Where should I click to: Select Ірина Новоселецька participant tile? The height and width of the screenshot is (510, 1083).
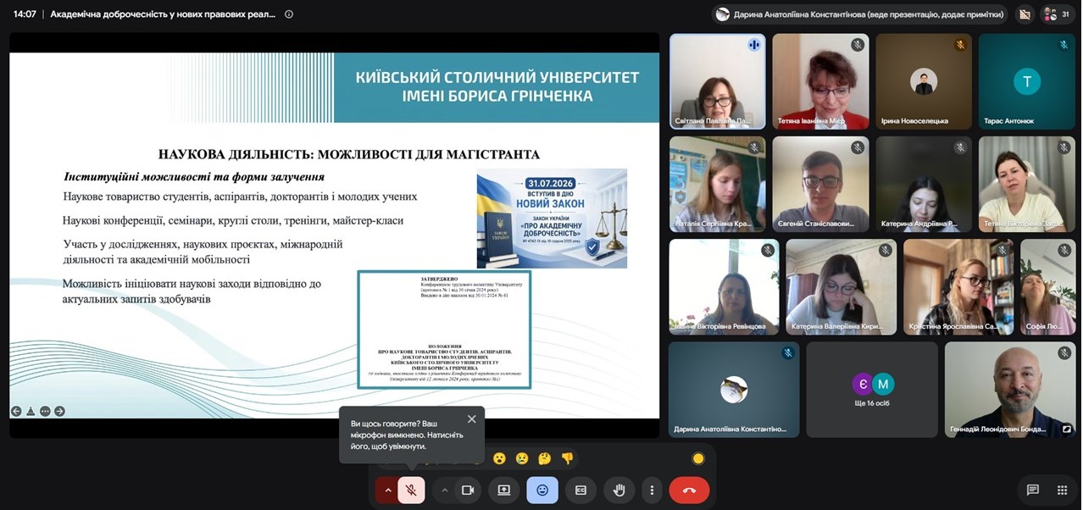924,81
